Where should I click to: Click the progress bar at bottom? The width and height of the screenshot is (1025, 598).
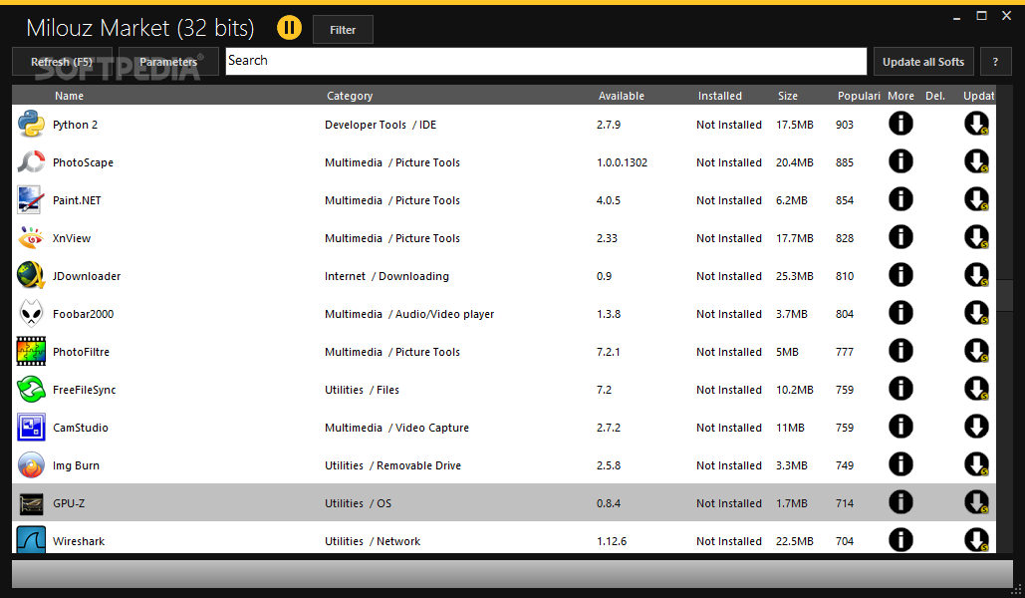512,574
